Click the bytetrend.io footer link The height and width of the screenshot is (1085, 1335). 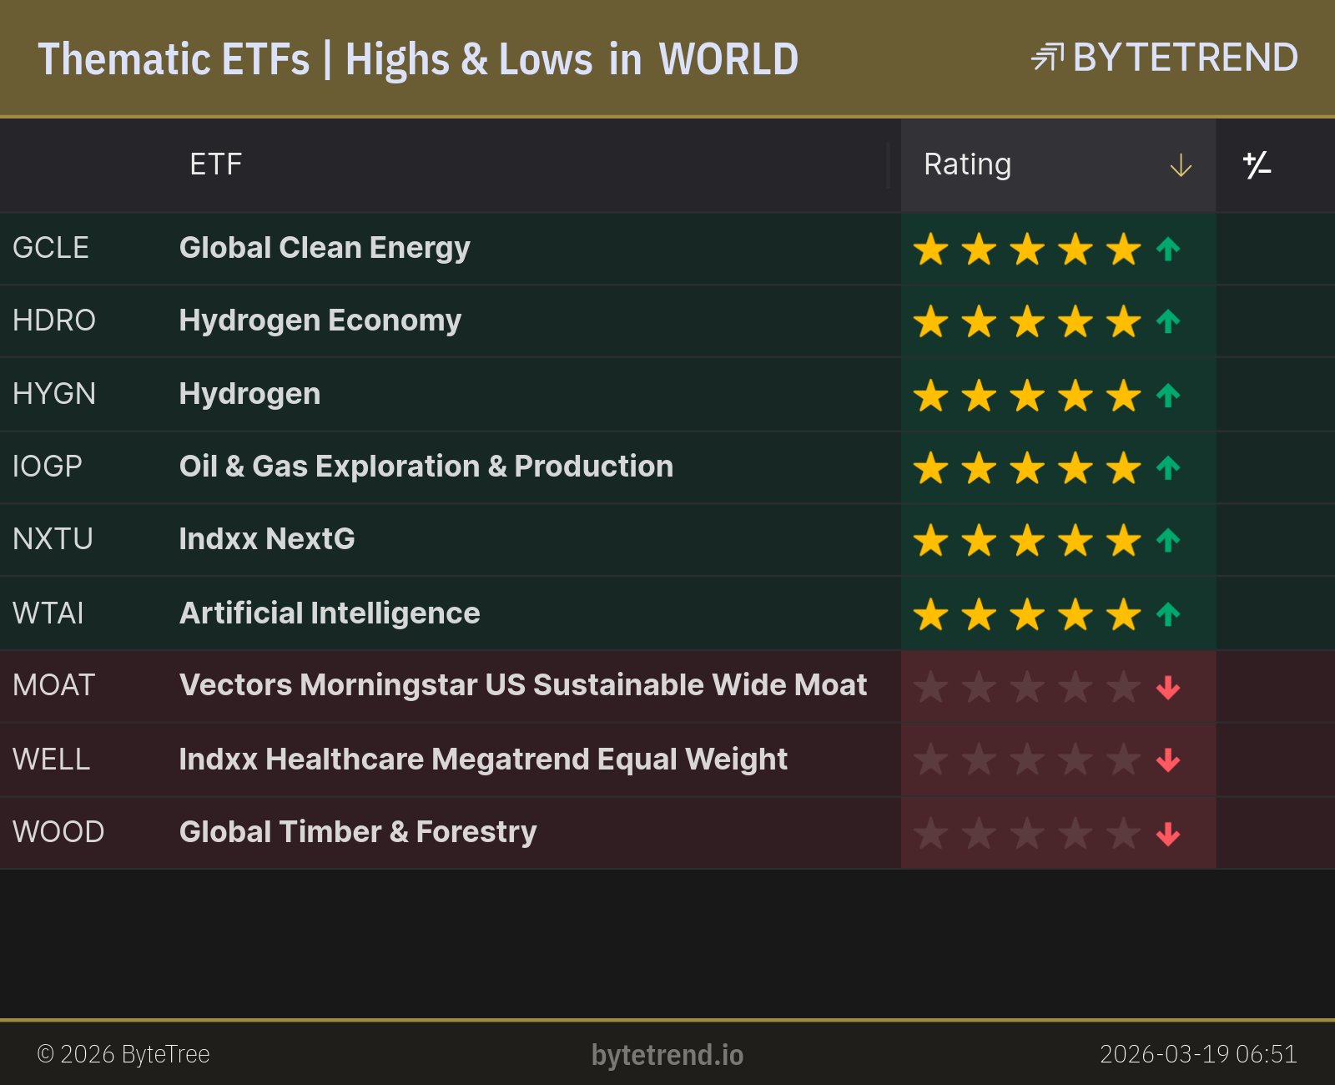[667, 1055]
